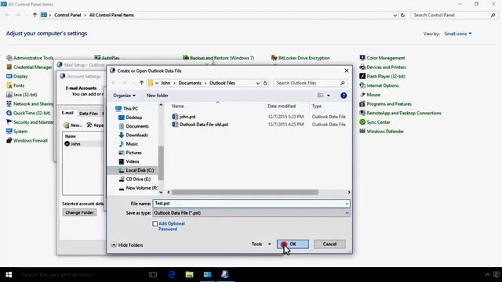Select Local Disk (C:) in navigation tree
This screenshot has height=282, width=502.
pyautogui.click(x=136, y=171)
